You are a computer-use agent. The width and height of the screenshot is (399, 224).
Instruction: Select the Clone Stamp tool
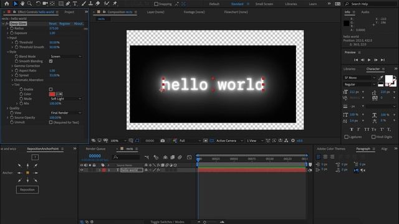tap(90, 4)
